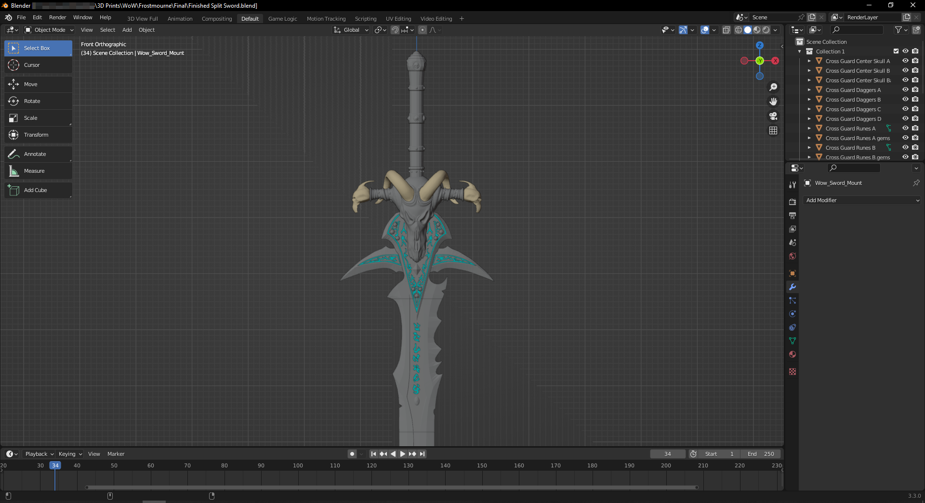The height and width of the screenshot is (503, 925).
Task: Hide Cross Guard Center Skull A in viewport
Action: [905, 61]
